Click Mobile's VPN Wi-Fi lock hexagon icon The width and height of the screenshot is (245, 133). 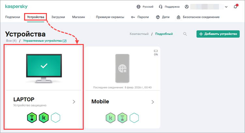coord(122,118)
